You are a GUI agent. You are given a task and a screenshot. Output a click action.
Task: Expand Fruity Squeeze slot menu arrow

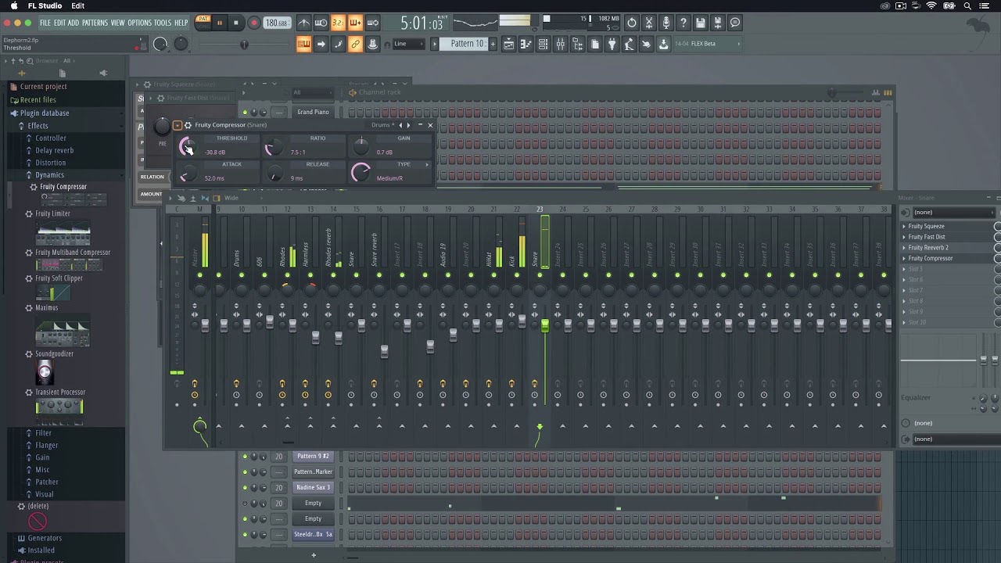904,226
